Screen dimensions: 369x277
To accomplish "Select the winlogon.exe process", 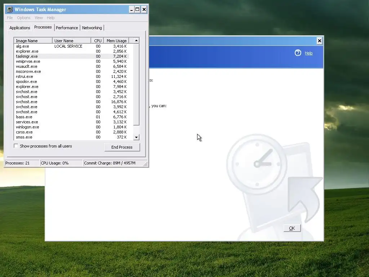I will (72, 127).
